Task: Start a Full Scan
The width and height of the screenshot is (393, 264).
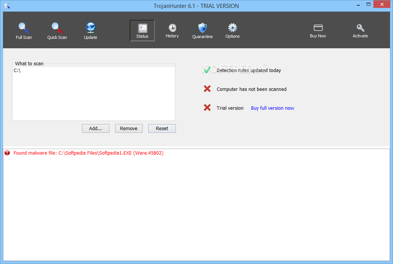Action: coord(24,31)
